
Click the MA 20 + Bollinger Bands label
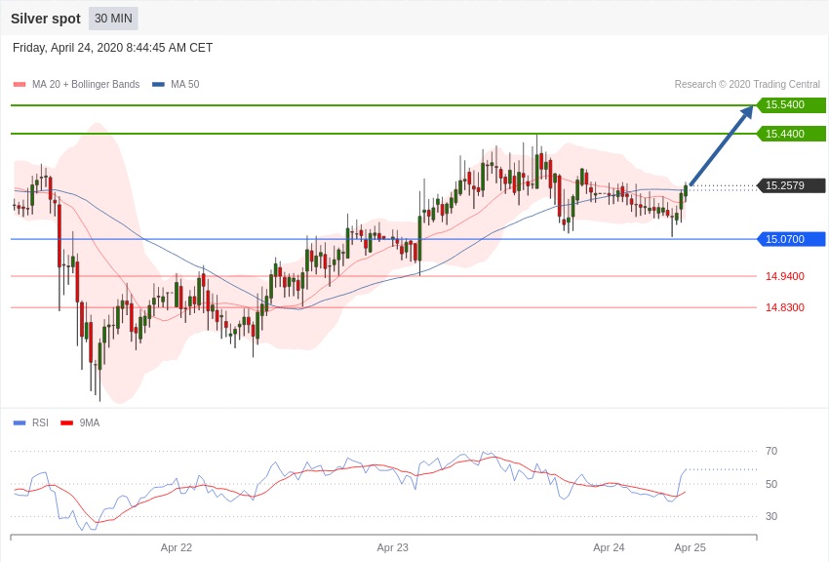[86, 84]
